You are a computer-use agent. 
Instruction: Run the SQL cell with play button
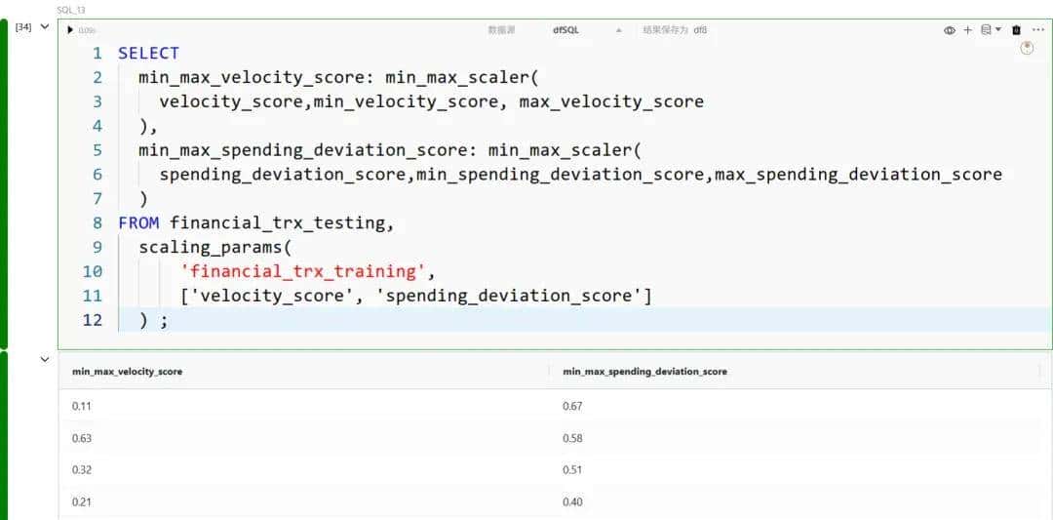(x=70, y=30)
